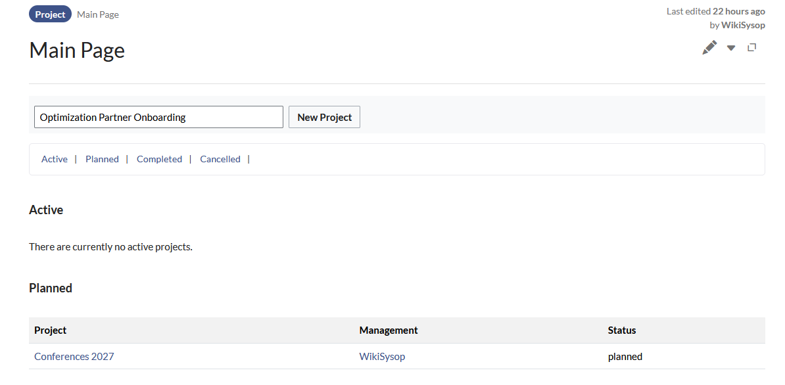Click the Main Page title heading
The image size is (785, 385).
click(77, 51)
